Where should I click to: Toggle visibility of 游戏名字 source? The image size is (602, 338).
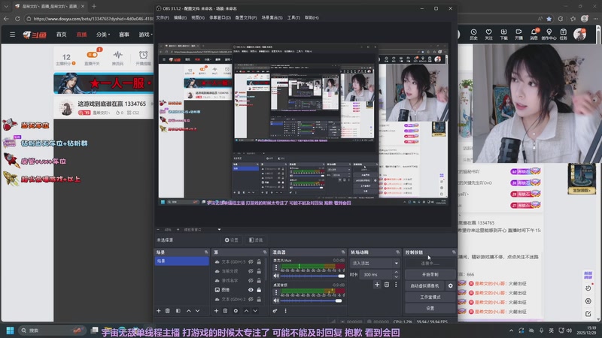coord(251,280)
